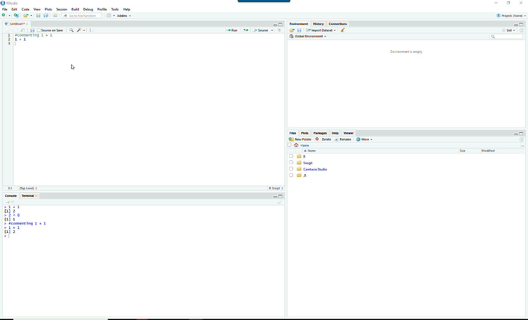
Task: Click the Run current line button
Action: coord(232,30)
